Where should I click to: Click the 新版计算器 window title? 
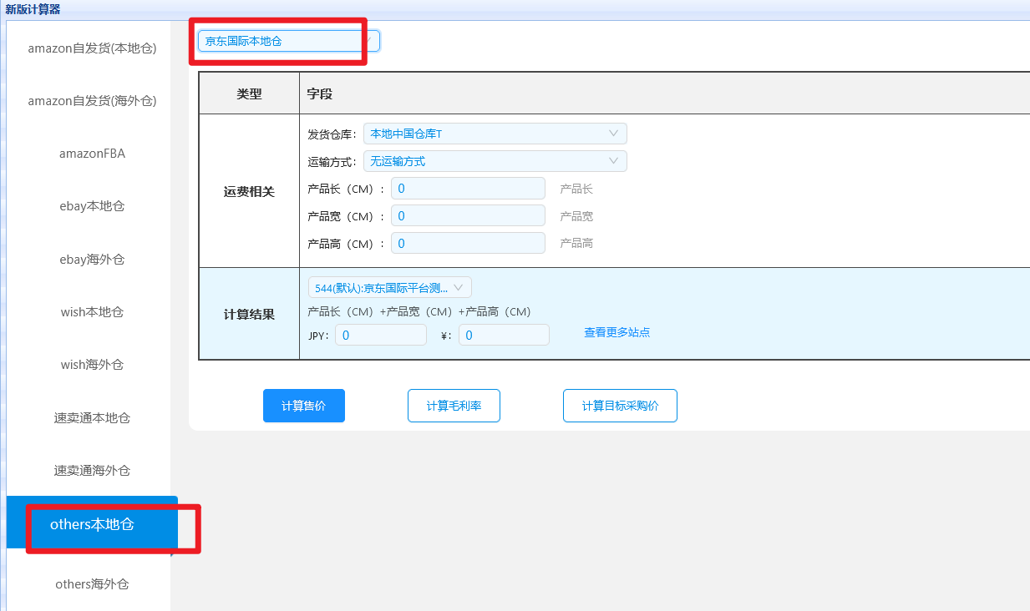[33, 9]
